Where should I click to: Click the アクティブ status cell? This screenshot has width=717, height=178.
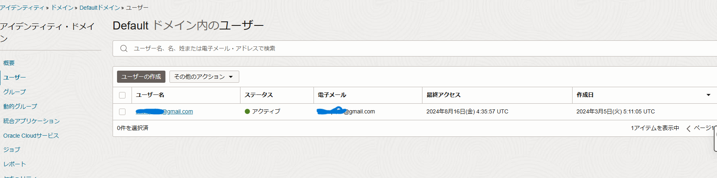tap(262, 111)
